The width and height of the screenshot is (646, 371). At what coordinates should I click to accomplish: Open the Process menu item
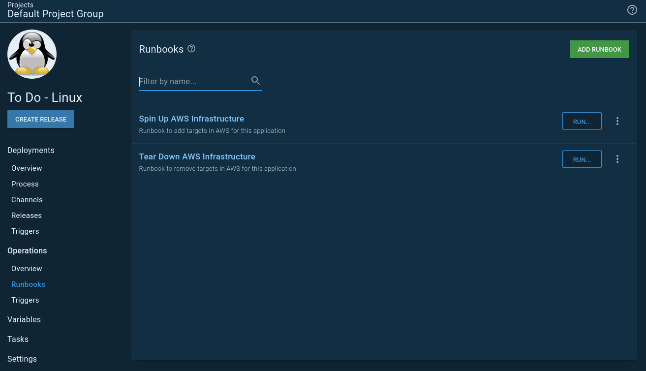click(x=25, y=184)
